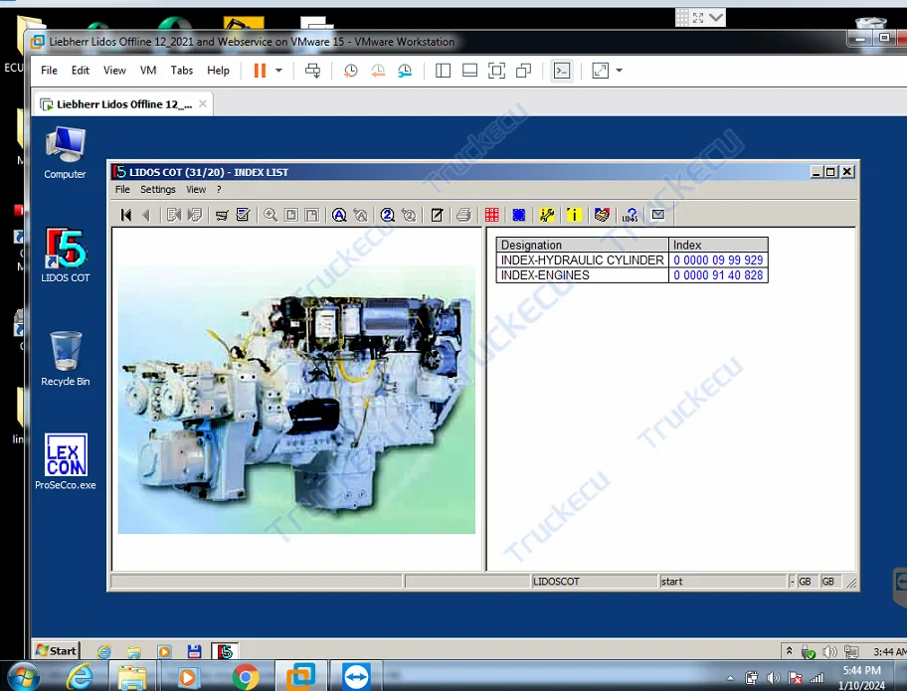The height and width of the screenshot is (691, 907).
Task: Open the blue square icon
Action: click(519, 215)
